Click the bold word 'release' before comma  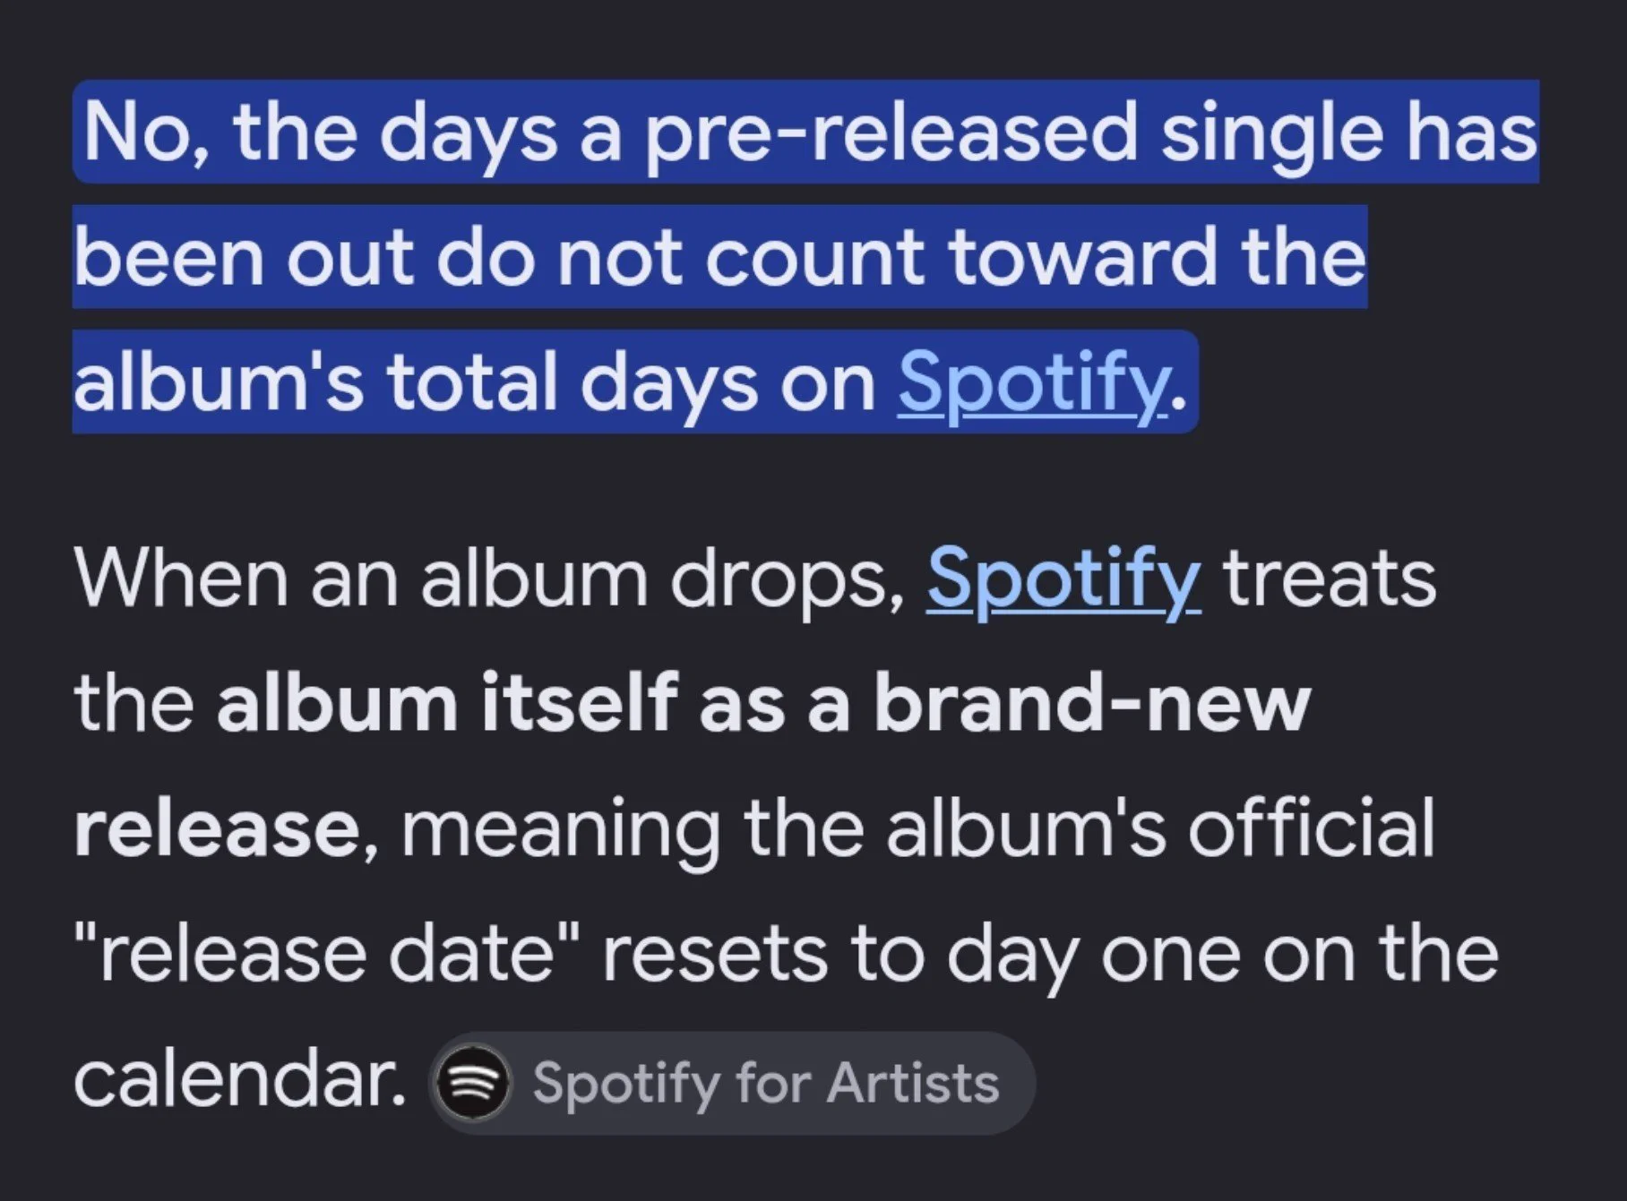coord(217,830)
